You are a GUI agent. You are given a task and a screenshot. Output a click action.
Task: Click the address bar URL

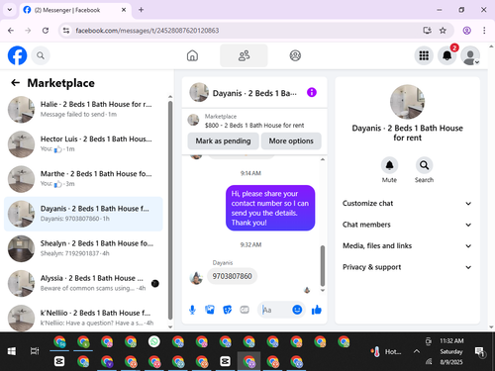pos(148,31)
